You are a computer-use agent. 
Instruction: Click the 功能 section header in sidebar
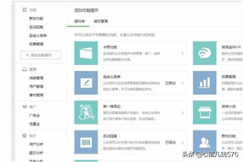tap(33, 10)
